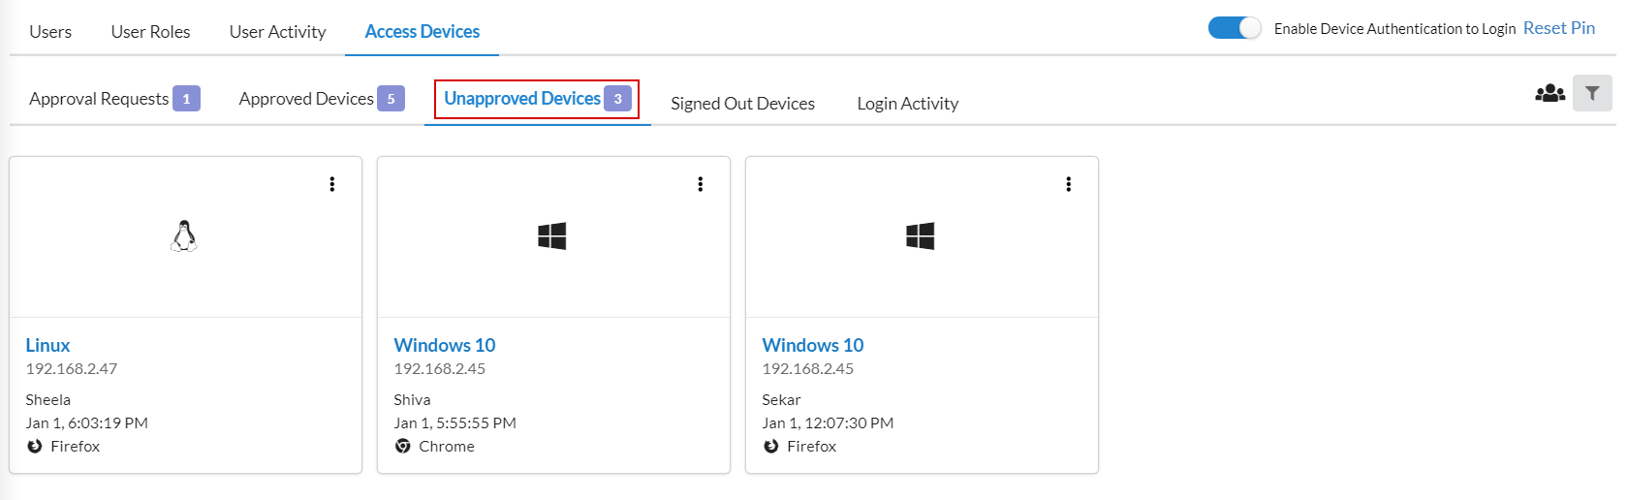Click the Windows logo on Sekar's device card
The width and height of the screenshot is (1628, 500).
coord(921,236)
